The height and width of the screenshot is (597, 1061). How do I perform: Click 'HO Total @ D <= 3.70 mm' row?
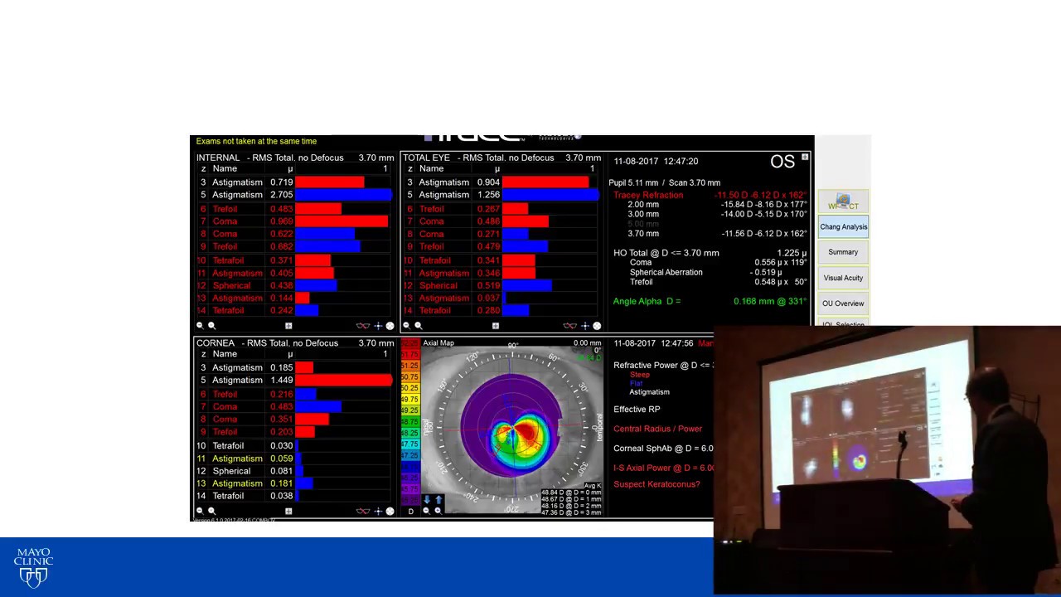tap(710, 253)
